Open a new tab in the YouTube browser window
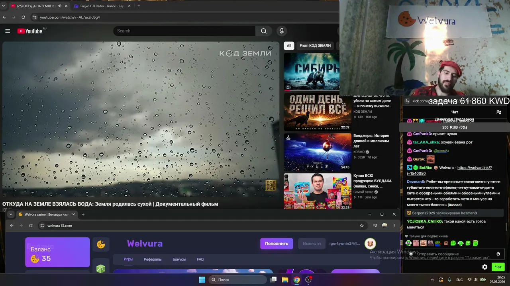Screen dimensions: 510x286 tap(139, 6)
